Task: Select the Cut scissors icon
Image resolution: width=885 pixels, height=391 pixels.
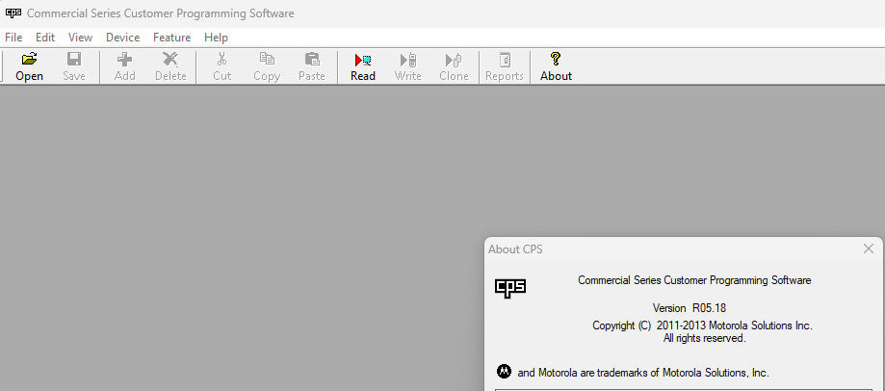Action: pyautogui.click(x=221, y=60)
